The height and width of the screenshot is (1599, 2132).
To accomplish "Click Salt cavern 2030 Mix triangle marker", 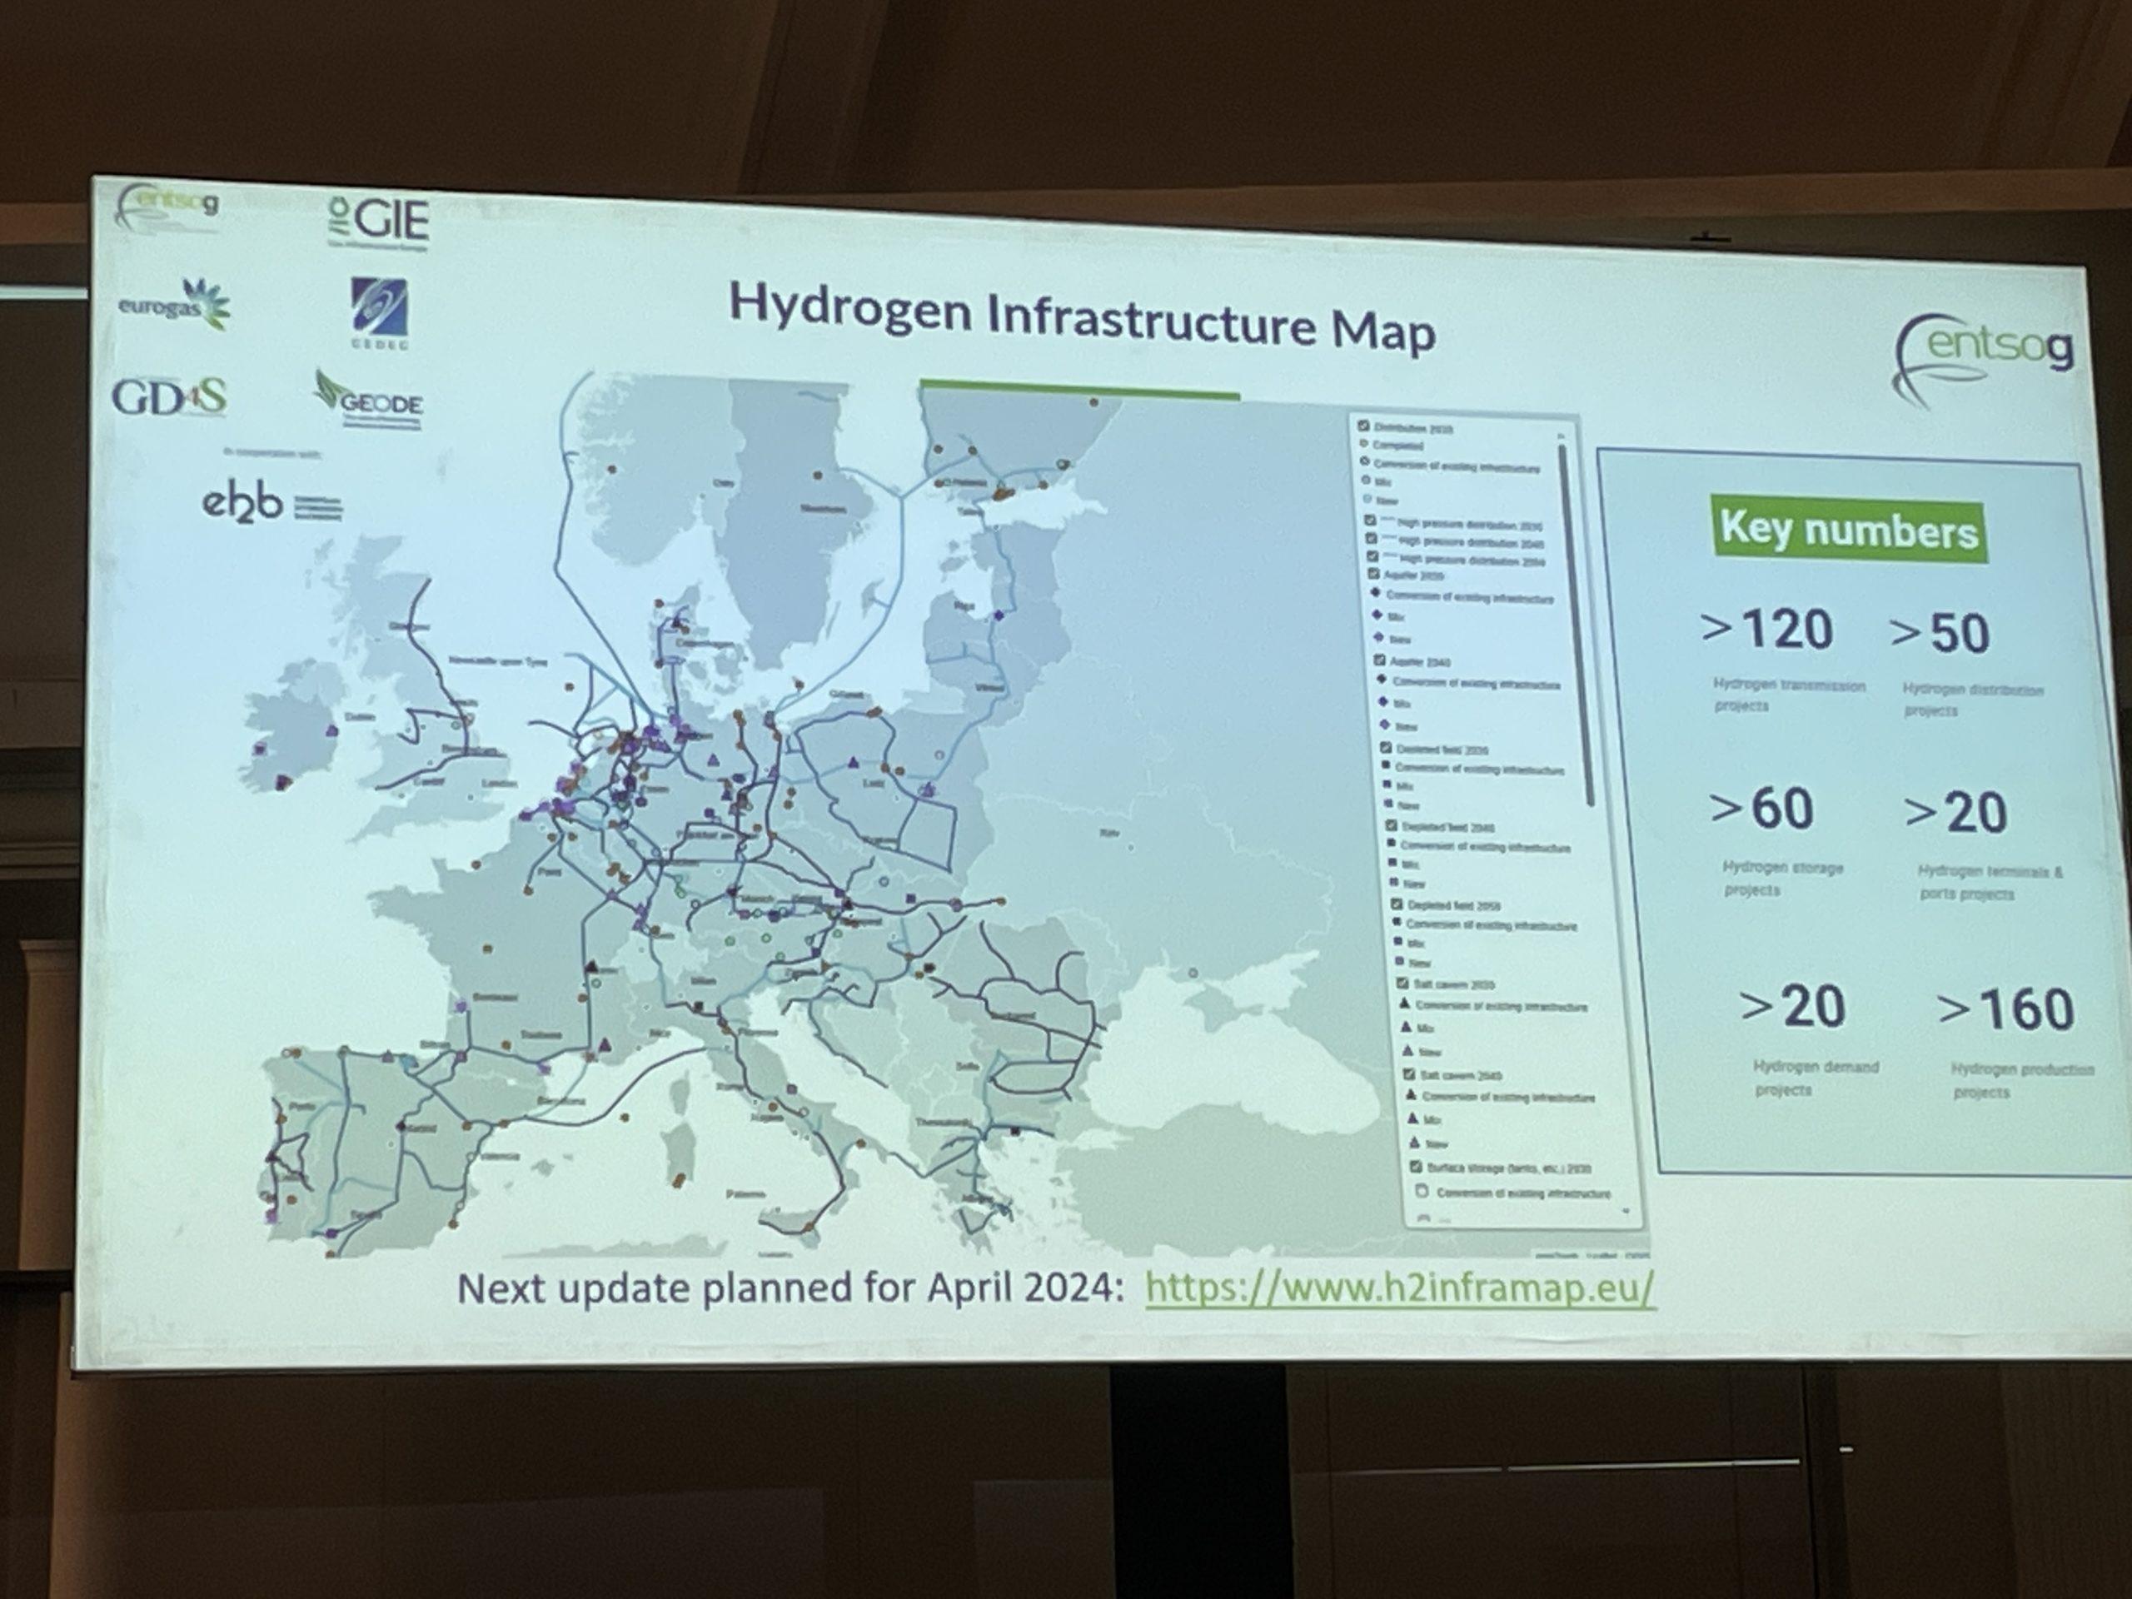I will 1407,1027.
